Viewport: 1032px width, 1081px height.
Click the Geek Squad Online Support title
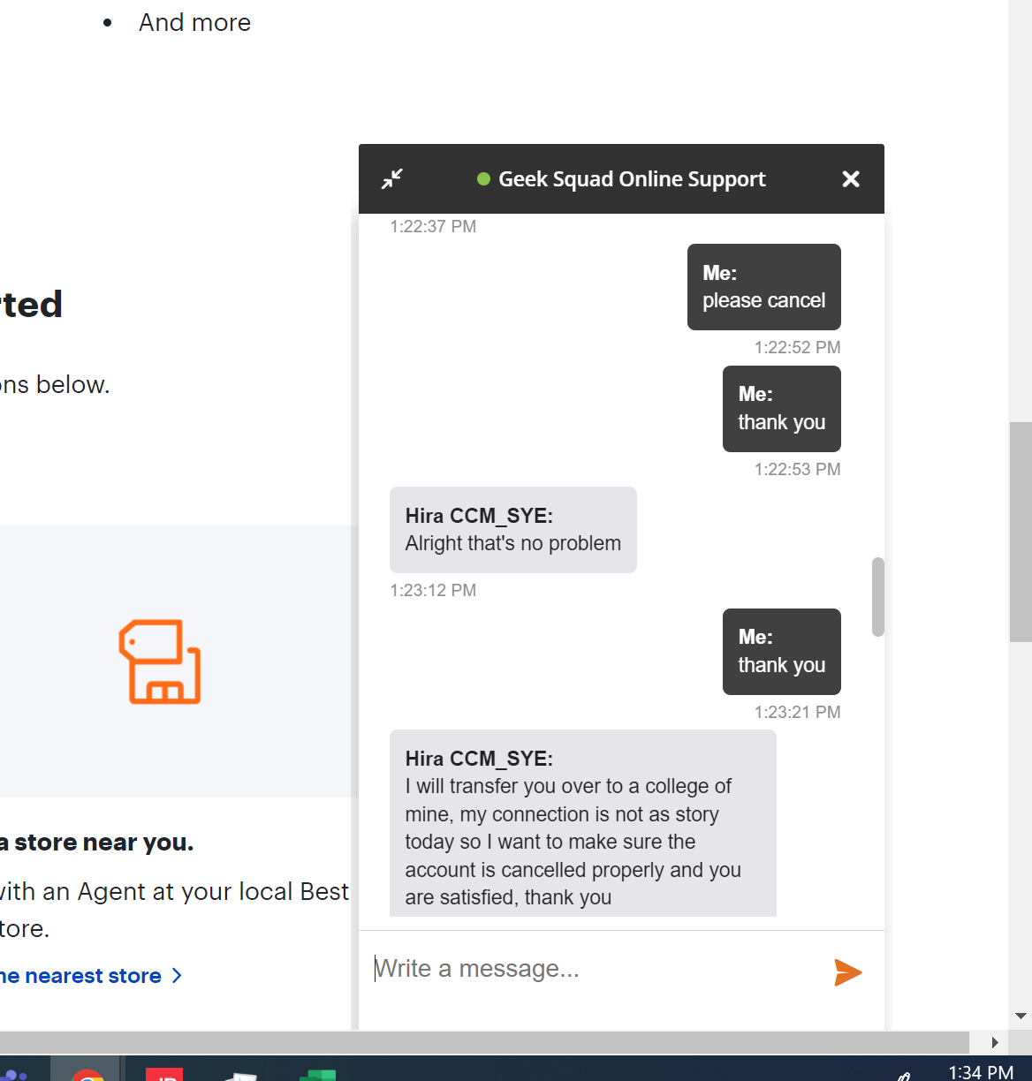point(633,178)
